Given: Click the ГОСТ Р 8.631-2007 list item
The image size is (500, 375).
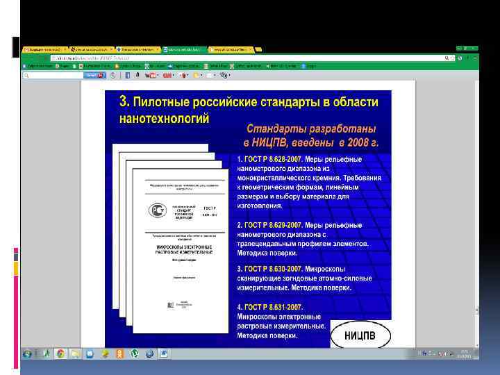Looking at the screenshot, I should (x=281, y=321).
